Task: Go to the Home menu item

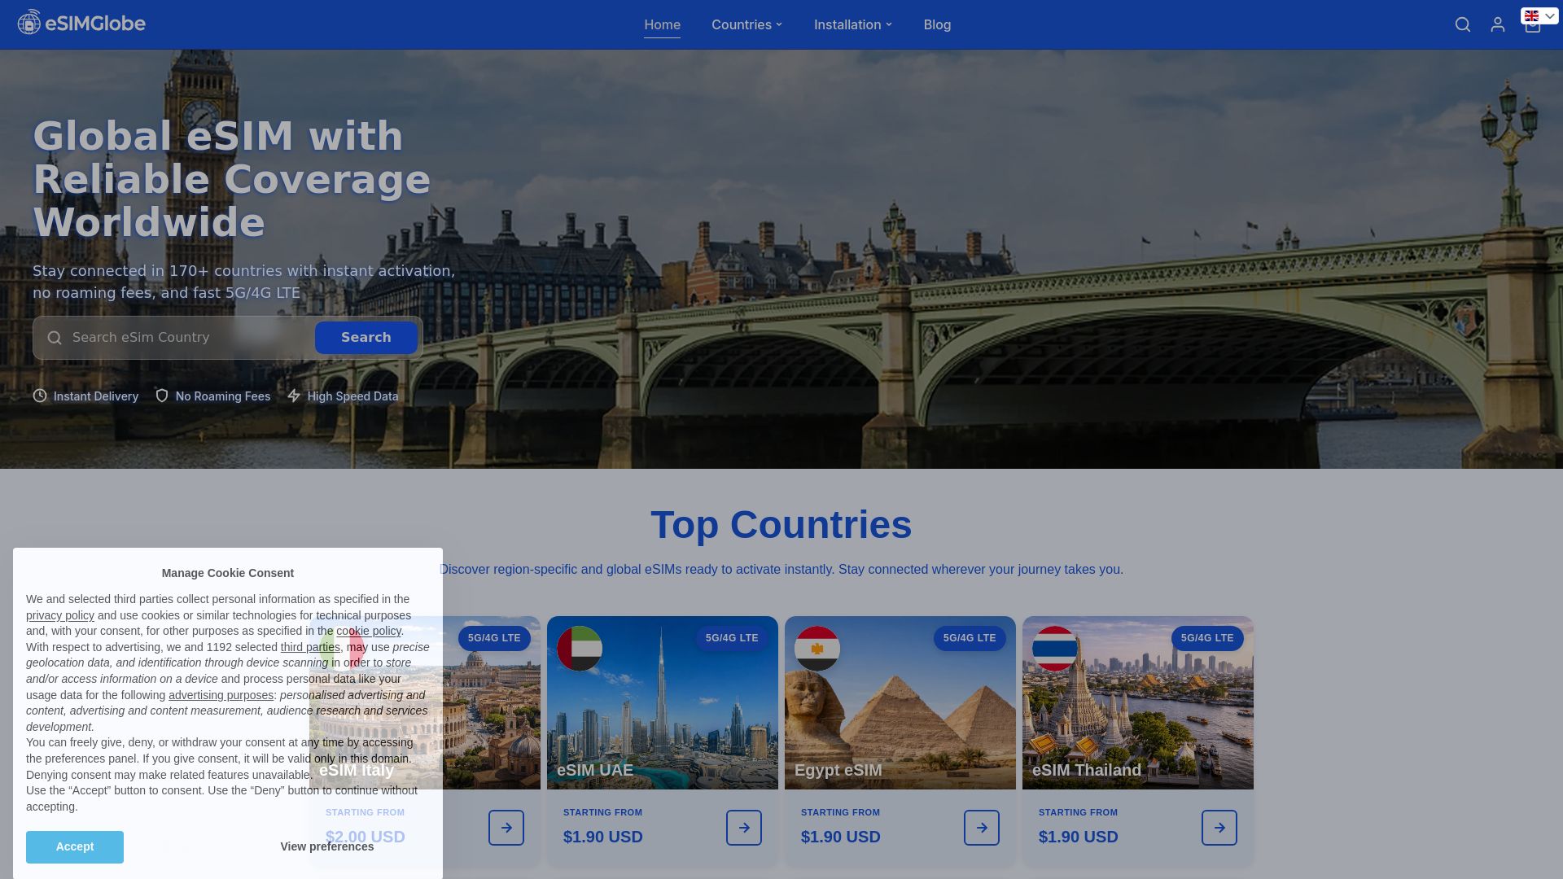Action: click(x=662, y=24)
